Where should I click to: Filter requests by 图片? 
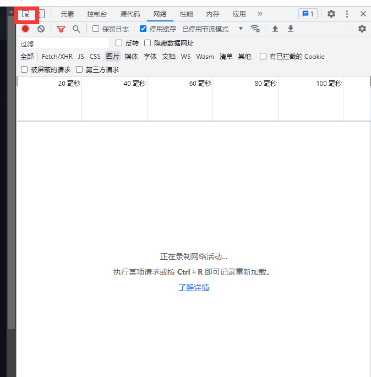[112, 57]
